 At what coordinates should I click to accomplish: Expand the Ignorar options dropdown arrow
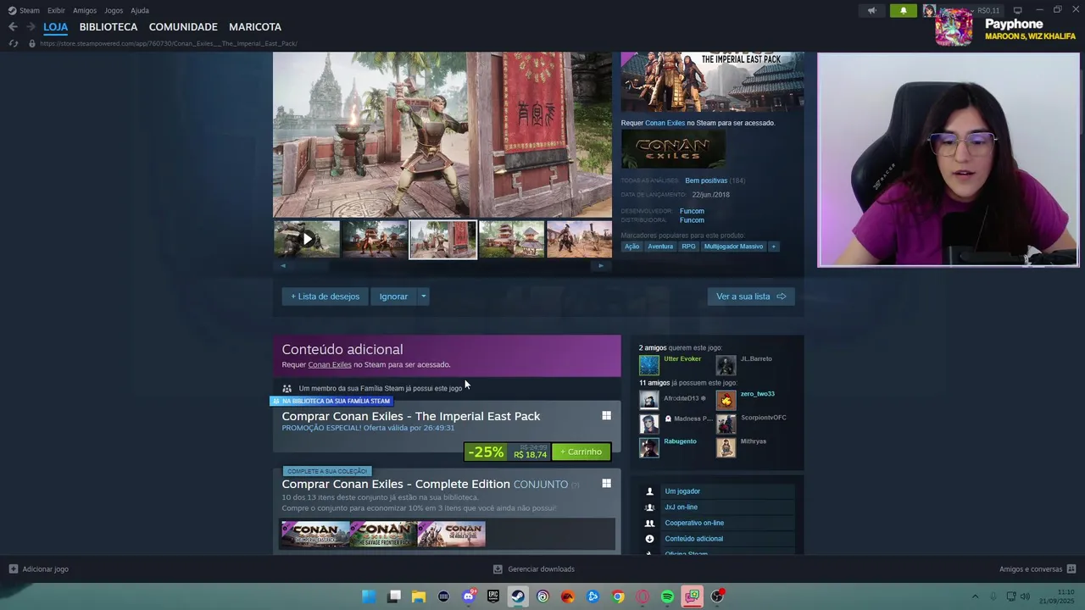tap(423, 297)
